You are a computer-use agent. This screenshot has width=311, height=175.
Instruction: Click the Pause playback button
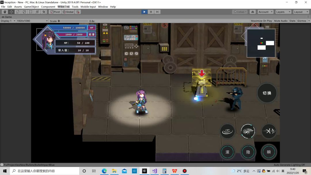tap(151, 12)
